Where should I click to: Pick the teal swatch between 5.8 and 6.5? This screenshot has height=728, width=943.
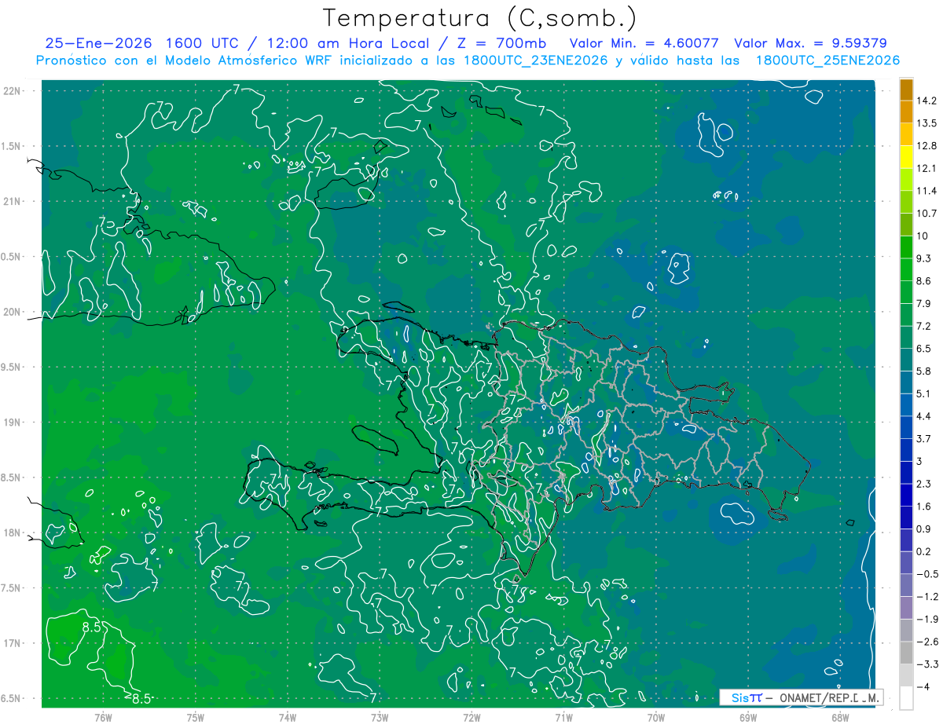pos(906,359)
